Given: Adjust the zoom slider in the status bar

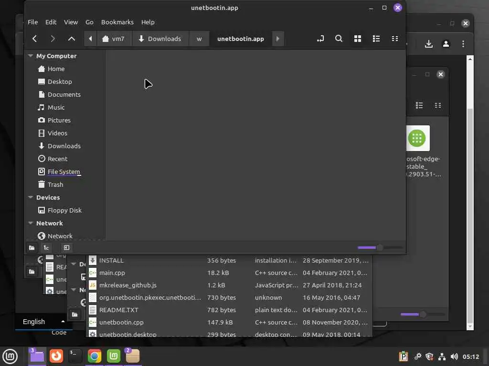Looking at the screenshot, I should (x=380, y=248).
